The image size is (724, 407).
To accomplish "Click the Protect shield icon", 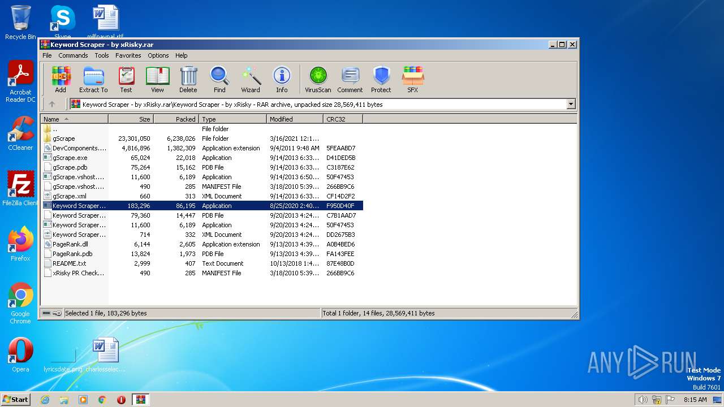I will tap(381, 79).
